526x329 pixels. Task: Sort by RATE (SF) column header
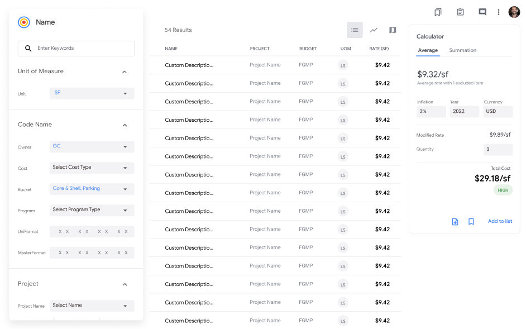tap(379, 49)
